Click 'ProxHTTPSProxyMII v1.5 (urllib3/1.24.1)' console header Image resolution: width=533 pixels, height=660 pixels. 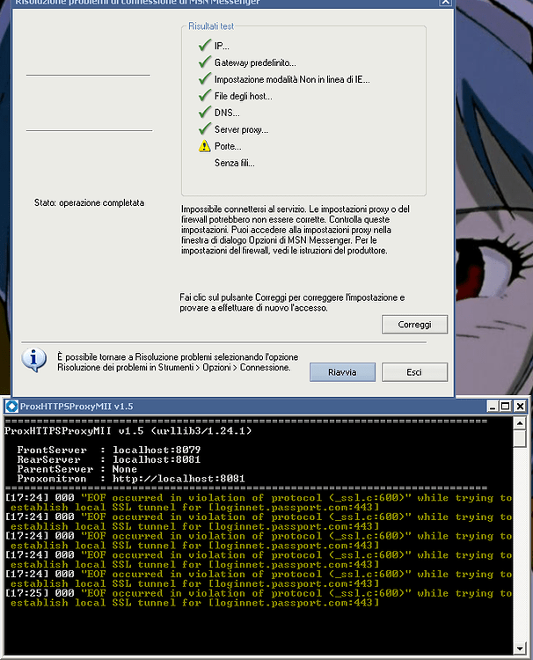[x=128, y=430]
